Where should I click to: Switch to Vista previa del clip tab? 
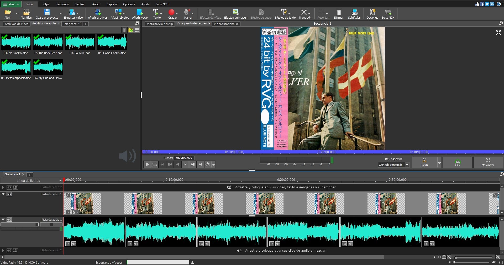click(160, 24)
